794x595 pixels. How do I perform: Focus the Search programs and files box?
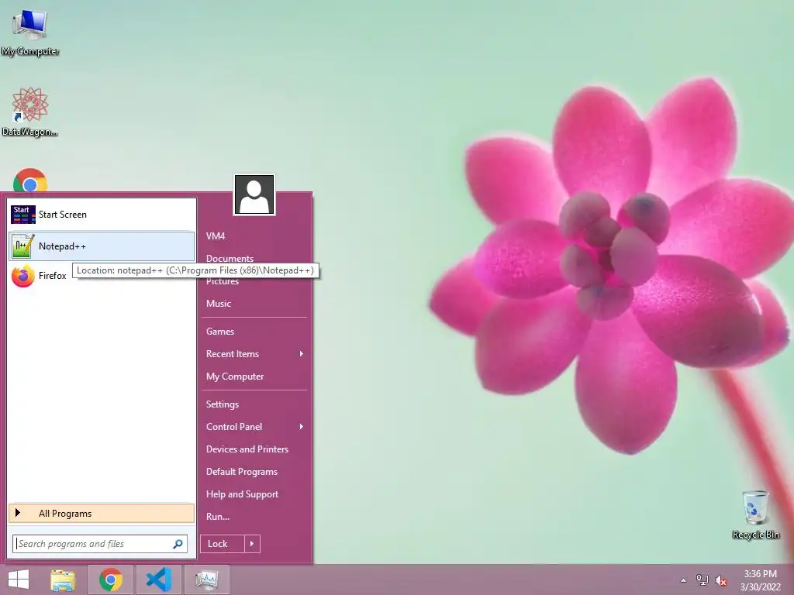(x=100, y=544)
